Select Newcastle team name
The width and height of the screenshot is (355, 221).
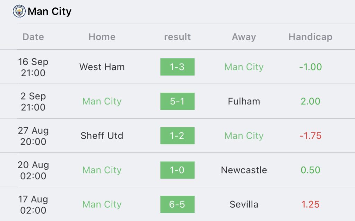pyautogui.click(x=244, y=170)
